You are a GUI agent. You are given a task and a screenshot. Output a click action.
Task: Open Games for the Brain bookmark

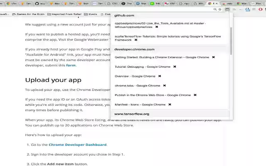[x=29, y=14]
